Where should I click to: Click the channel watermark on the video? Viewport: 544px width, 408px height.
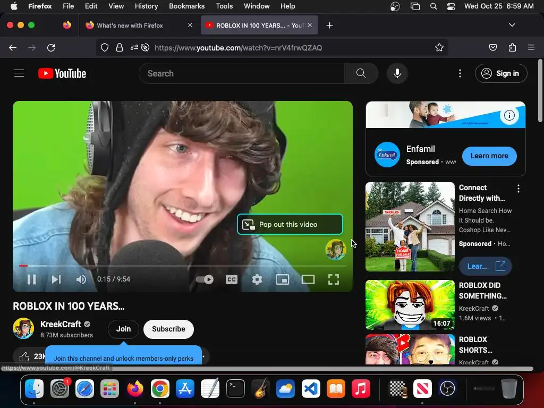click(x=336, y=250)
